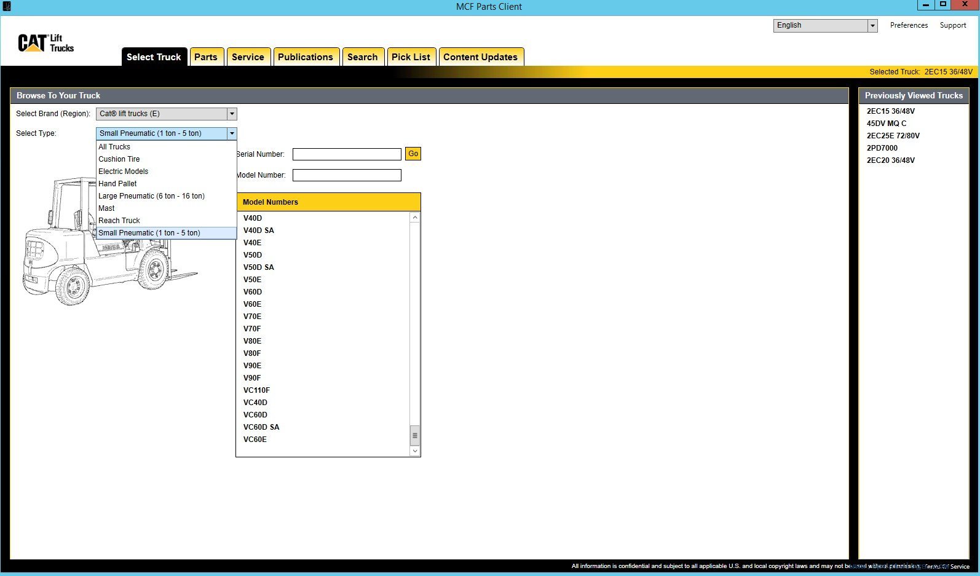
Task: Open the Pick List tab
Action: point(411,57)
